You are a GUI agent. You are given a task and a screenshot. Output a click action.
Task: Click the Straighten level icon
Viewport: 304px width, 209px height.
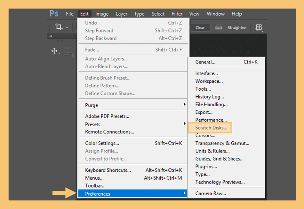219,27
